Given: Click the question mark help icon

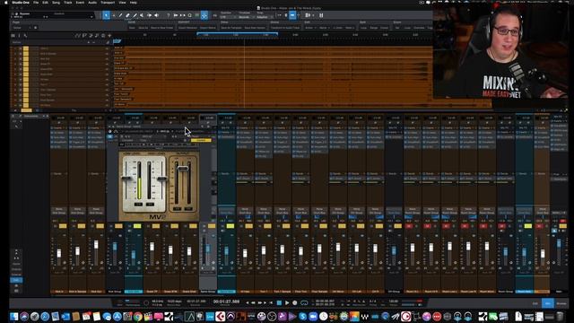Looking at the screenshot, I should [168, 15].
